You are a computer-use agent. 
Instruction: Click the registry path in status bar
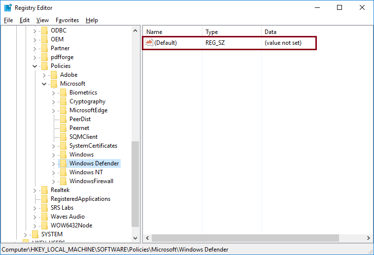pyautogui.click(x=115, y=250)
